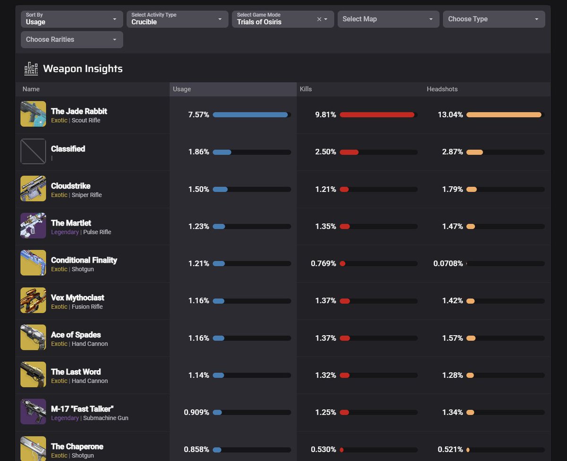
Task: Click the Ace of Spades icon
Action: [x=33, y=338]
